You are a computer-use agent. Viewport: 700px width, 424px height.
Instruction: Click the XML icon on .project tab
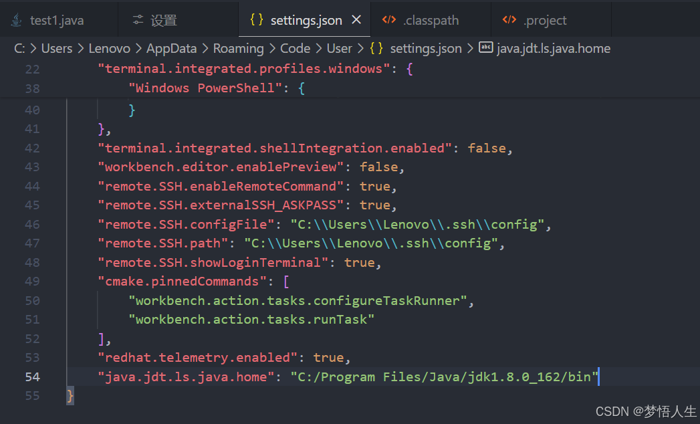[509, 19]
